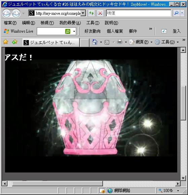188x195 pixels.
Task: Stop loading with the red X button
Action: 100,13
